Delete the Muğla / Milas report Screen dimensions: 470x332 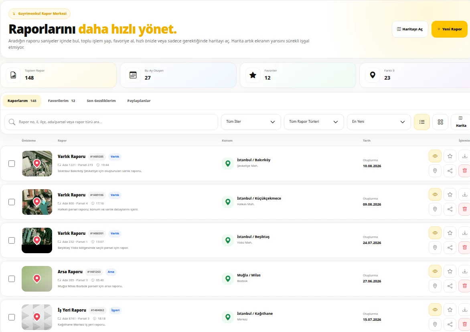click(465, 286)
